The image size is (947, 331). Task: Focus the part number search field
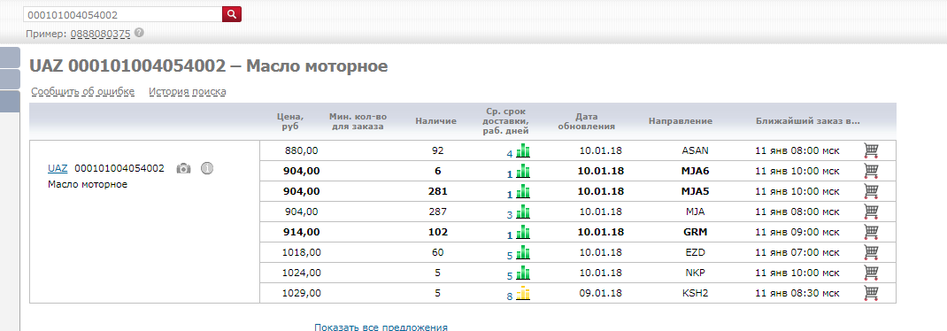[123, 14]
